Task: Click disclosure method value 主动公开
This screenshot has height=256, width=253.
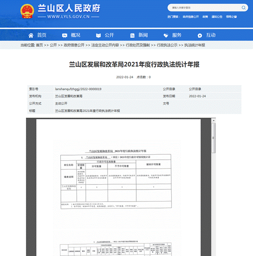Action: (61, 103)
